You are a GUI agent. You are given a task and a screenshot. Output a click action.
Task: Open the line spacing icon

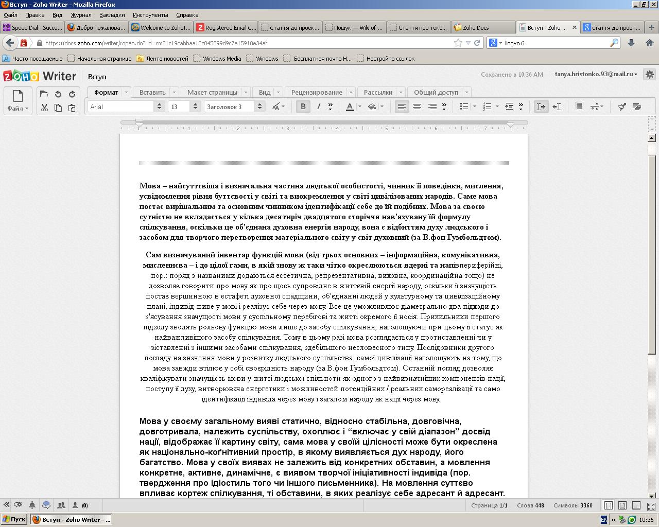596,107
